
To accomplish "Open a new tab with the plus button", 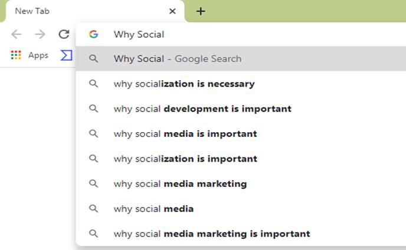I will (x=201, y=11).
